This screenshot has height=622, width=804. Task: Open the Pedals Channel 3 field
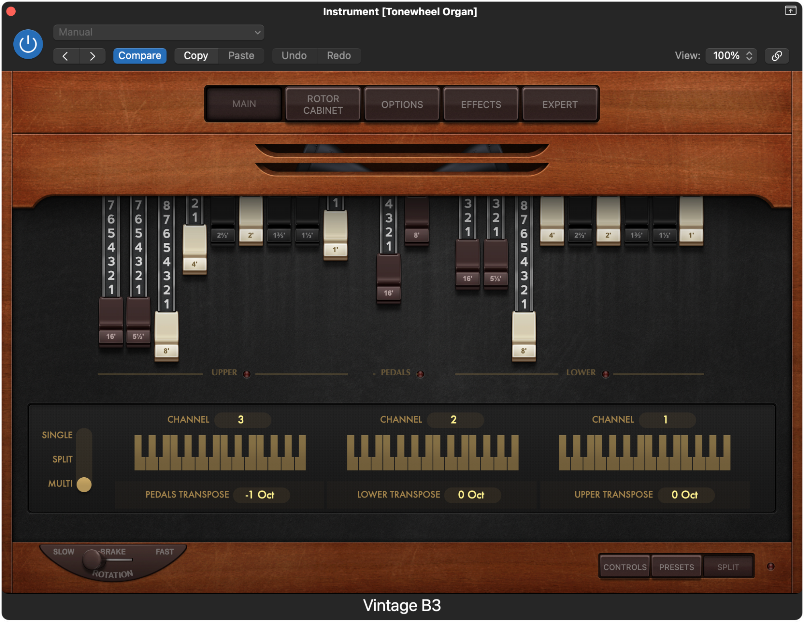(x=242, y=420)
